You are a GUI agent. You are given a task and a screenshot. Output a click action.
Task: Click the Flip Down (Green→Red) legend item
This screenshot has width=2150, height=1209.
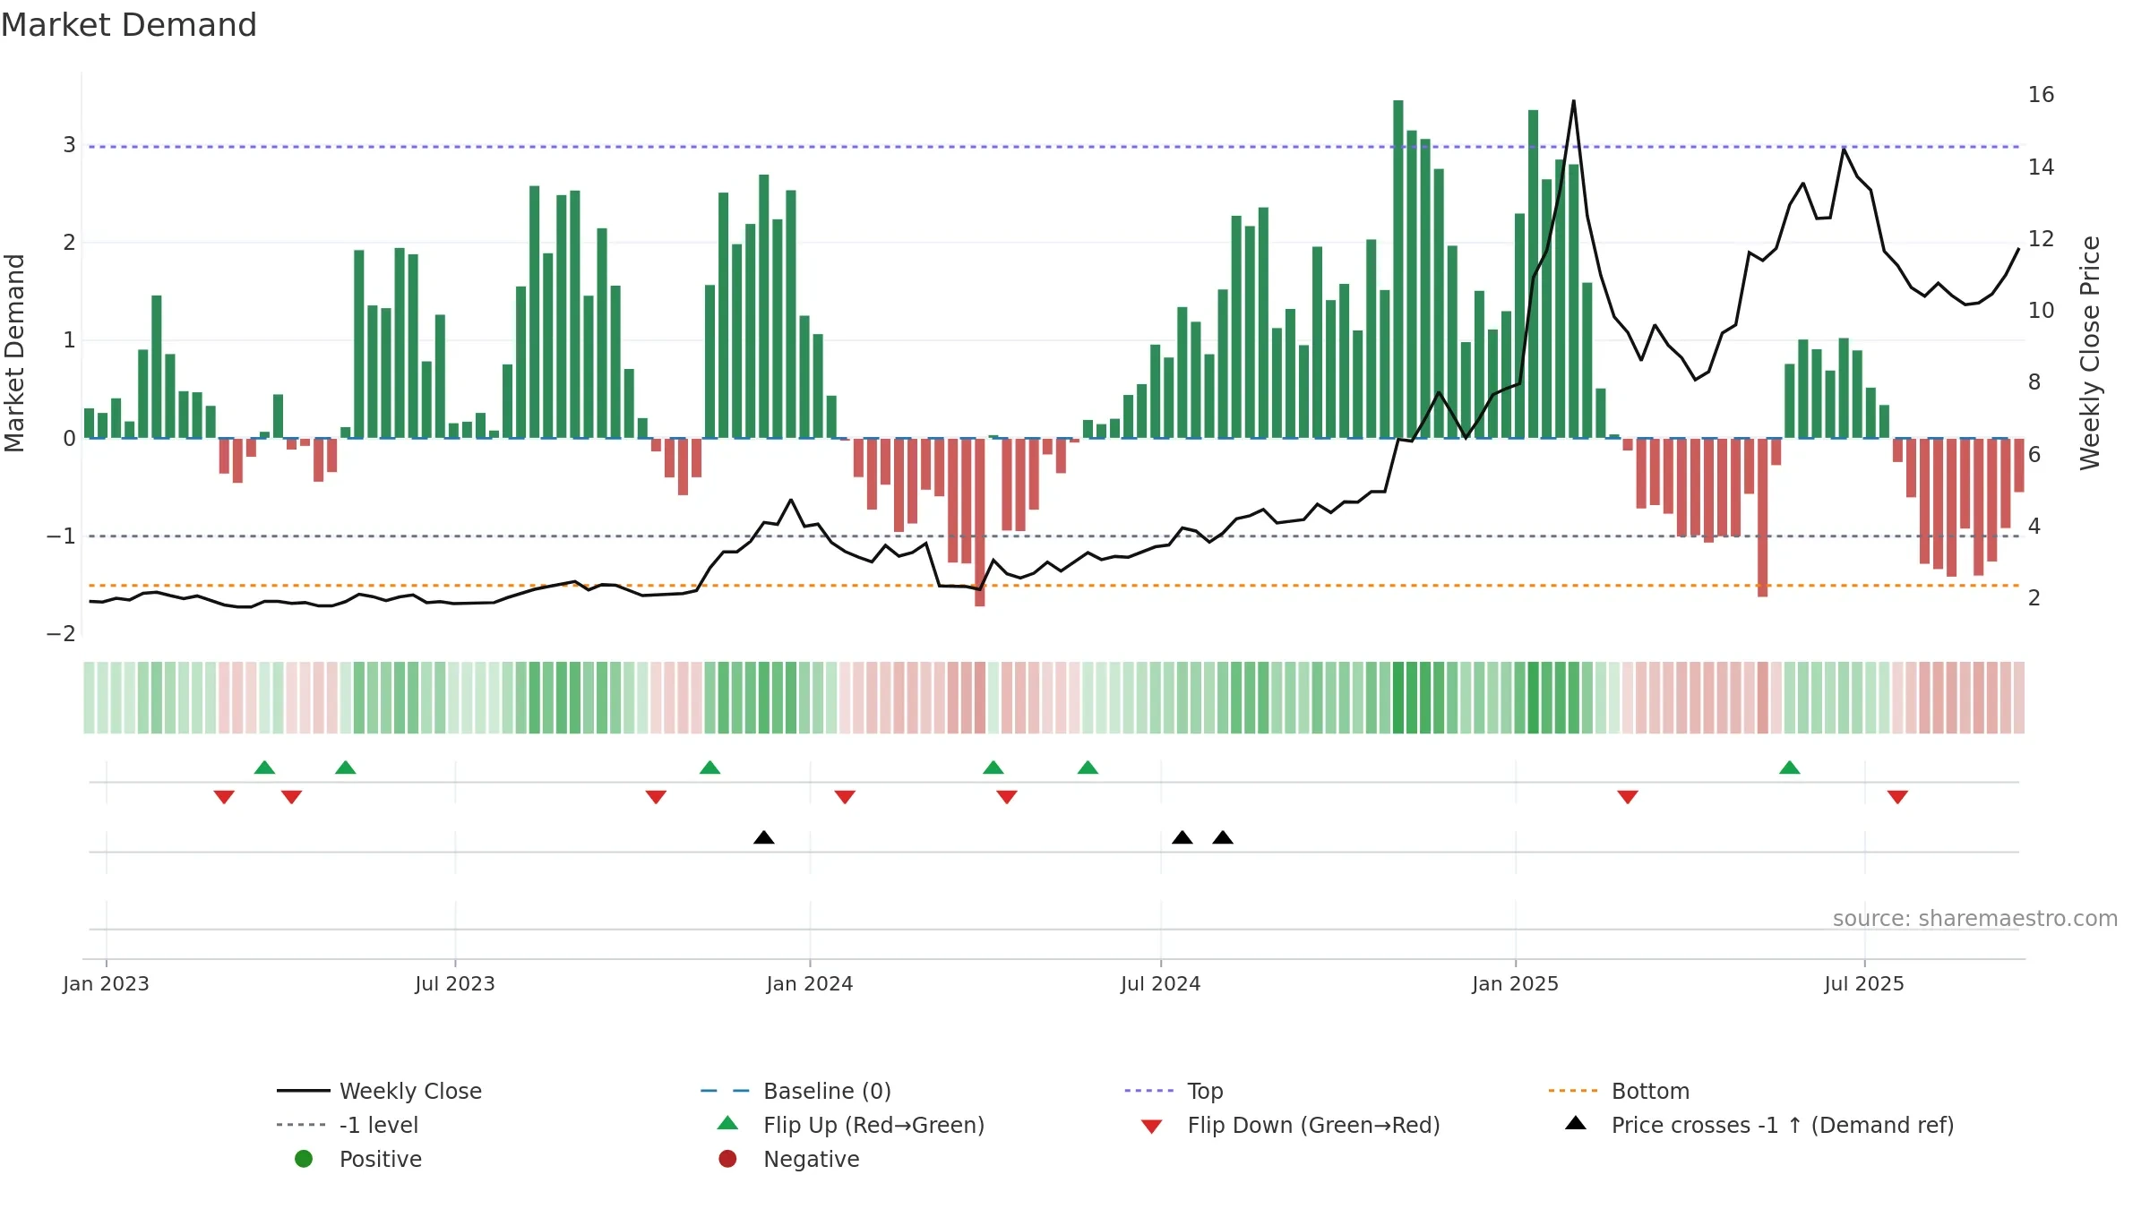[1290, 1125]
